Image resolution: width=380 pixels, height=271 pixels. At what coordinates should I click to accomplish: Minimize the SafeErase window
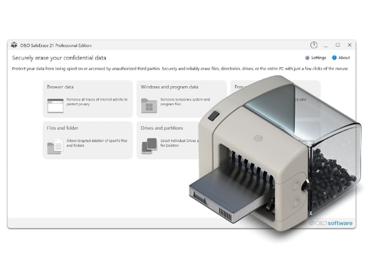tap(326, 46)
